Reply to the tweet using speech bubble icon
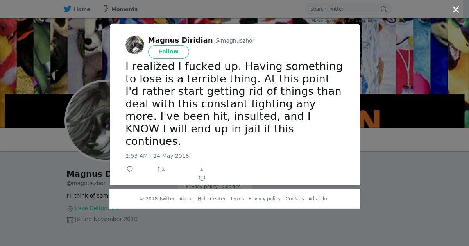Viewport: 469px width, 246px height. [130, 169]
